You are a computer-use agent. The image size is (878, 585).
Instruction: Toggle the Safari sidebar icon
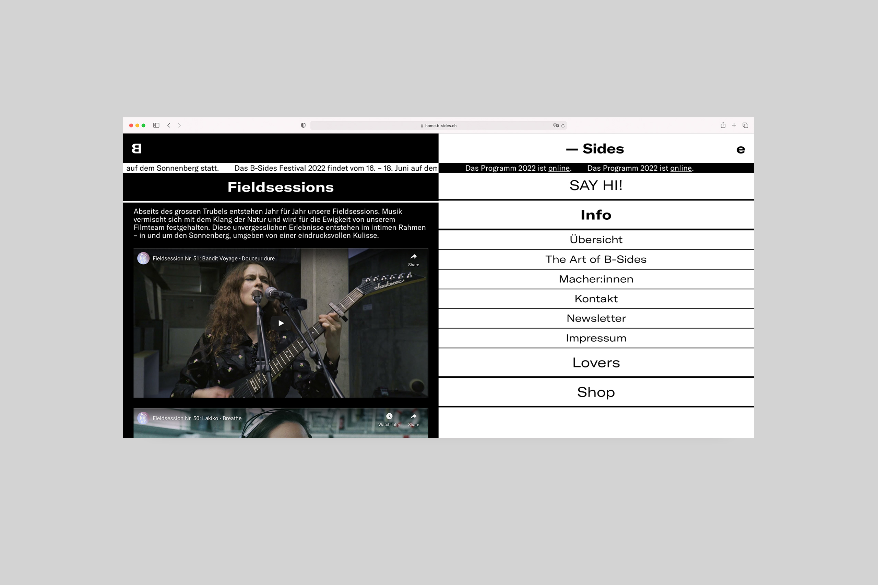(x=156, y=125)
